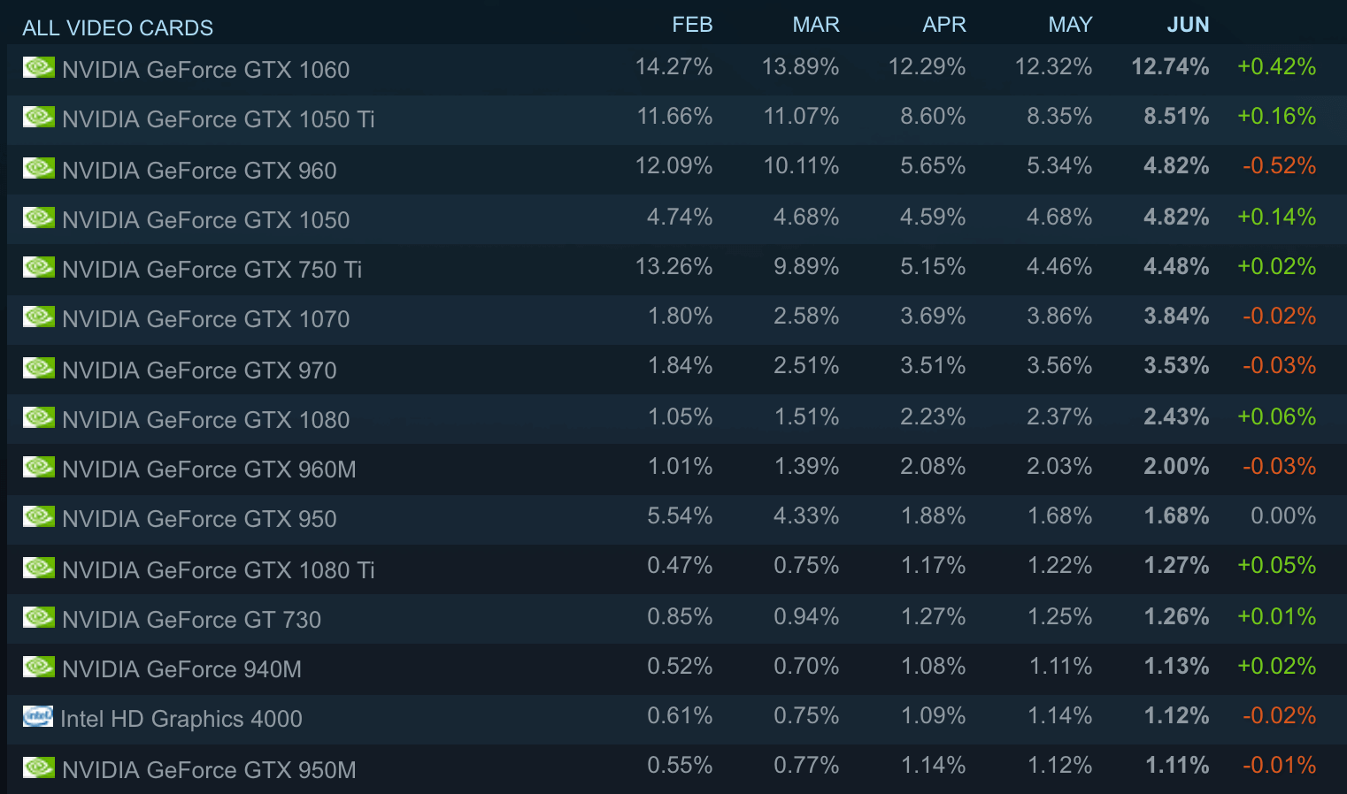Click the NVIDIA icon next to GTX 1050 Ti
Viewport: 1347px width, 794px height.
tap(39, 117)
